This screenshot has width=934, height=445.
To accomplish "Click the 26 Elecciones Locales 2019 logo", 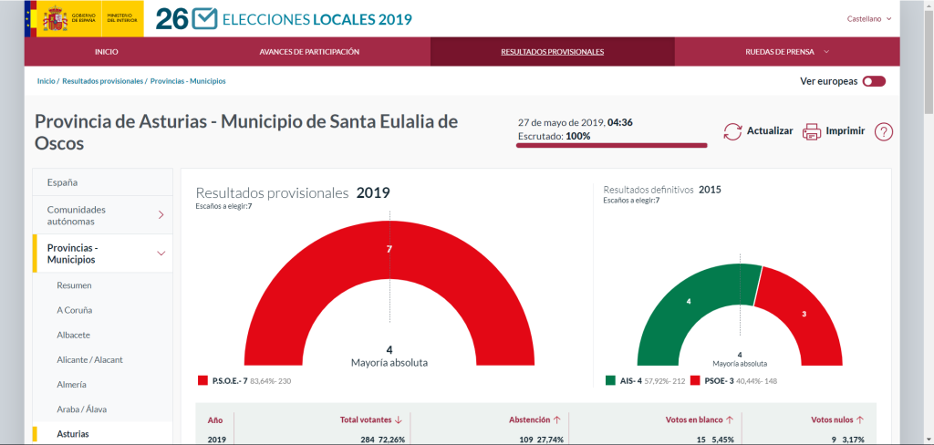I will coord(284,19).
